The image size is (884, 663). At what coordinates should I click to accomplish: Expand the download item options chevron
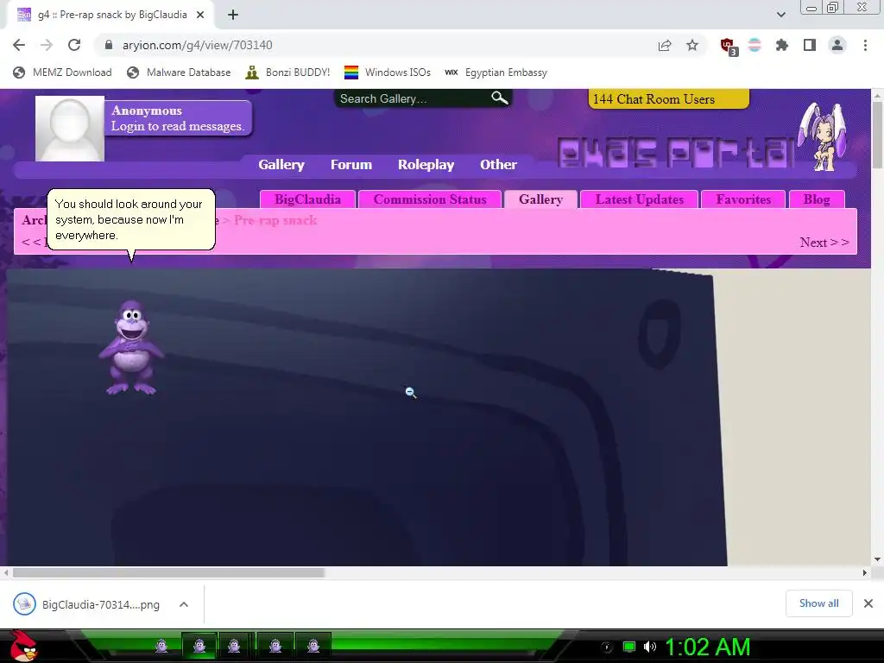pyautogui.click(x=184, y=604)
